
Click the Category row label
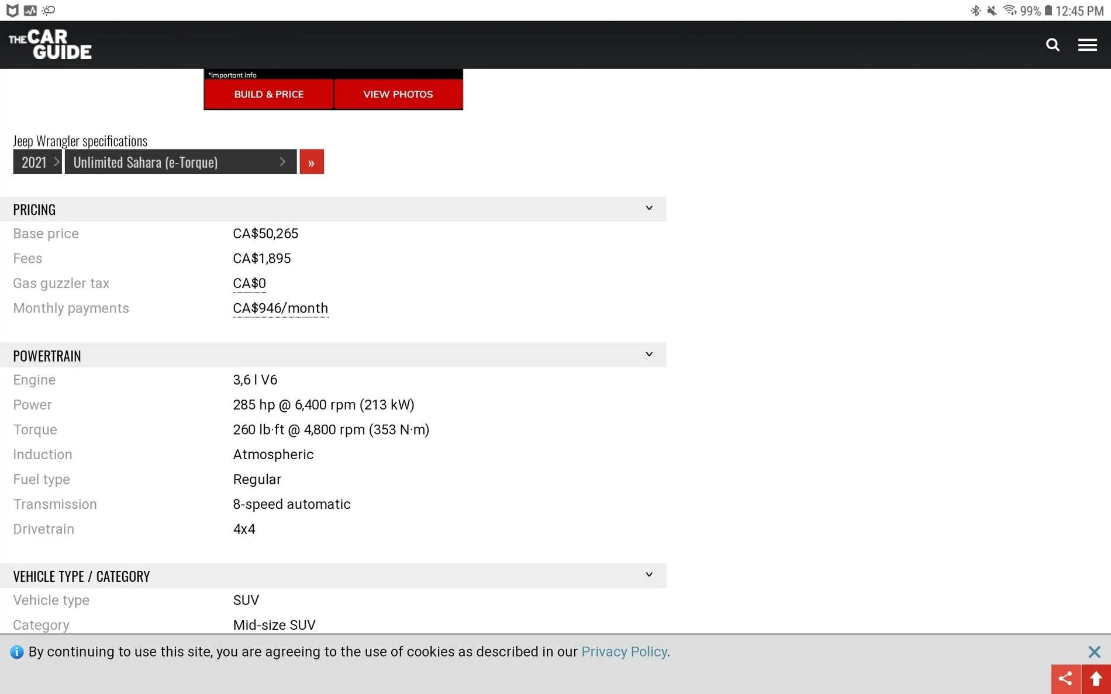point(41,625)
